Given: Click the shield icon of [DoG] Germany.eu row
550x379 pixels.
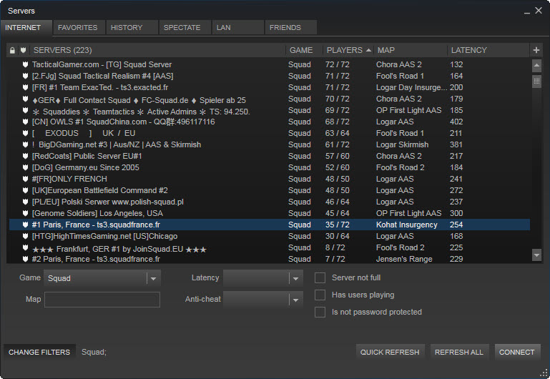Looking at the screenshot, I should tap(25, 167).
